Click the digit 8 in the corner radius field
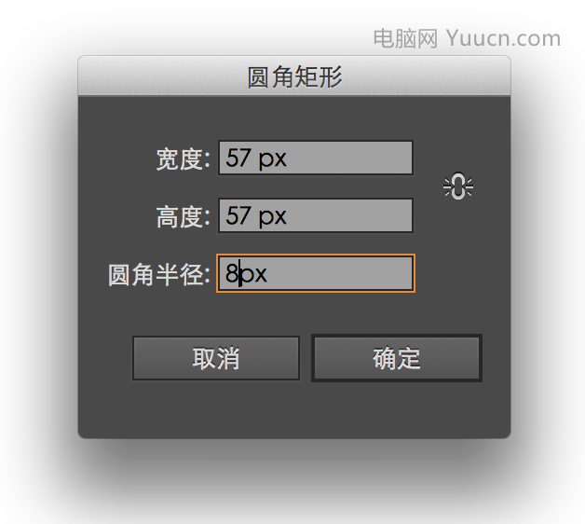Viewport: 585px width, 524px height. coord(232,273)
